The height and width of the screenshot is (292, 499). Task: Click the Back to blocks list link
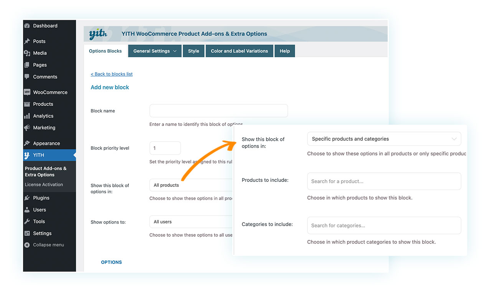pos(112,74)
